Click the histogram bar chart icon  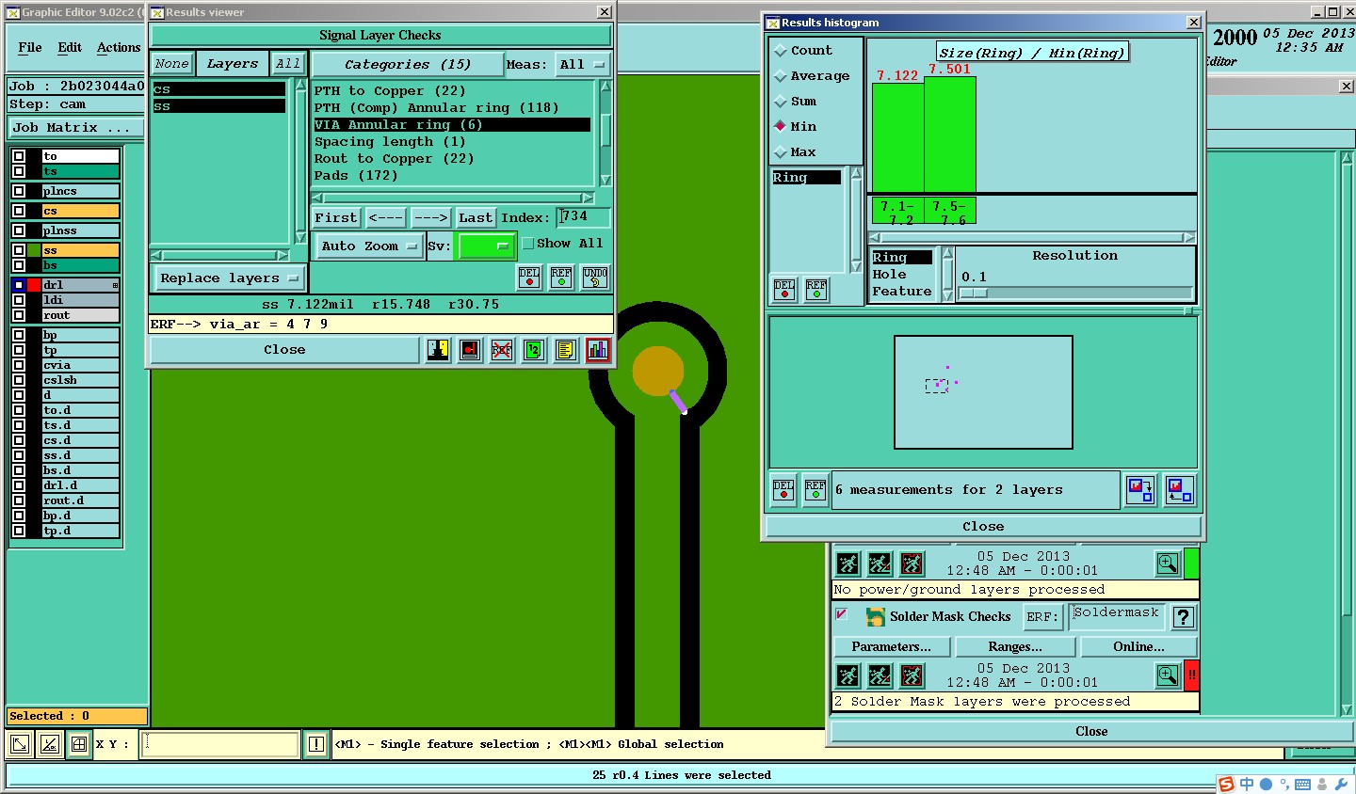click(x=598, y=350)
